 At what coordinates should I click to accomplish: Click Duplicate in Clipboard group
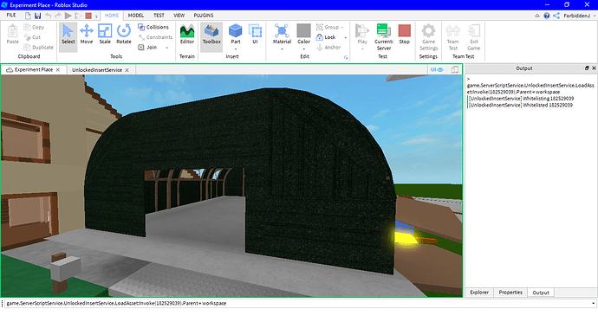(38, 48)
